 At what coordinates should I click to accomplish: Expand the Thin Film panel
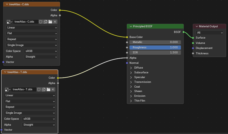131,101
